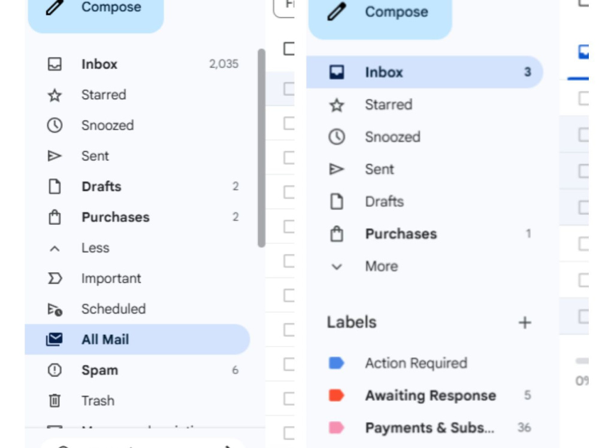Open the Snoozed label in right sidebar
The width and height of the screenshot is (599, 448).
pyautogui.click(x=425, y=137)
